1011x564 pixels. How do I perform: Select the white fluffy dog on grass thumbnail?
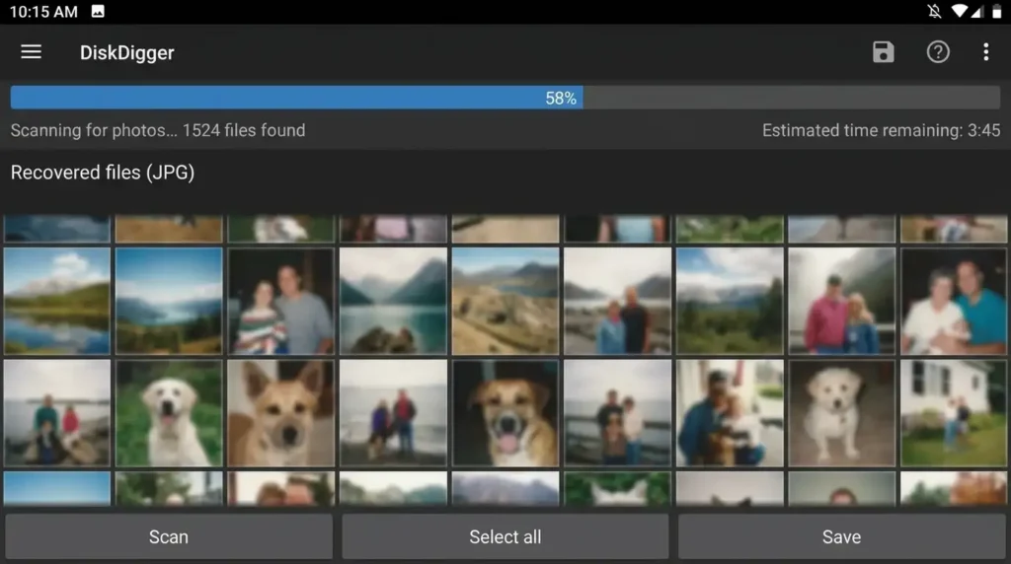(169, 413)
